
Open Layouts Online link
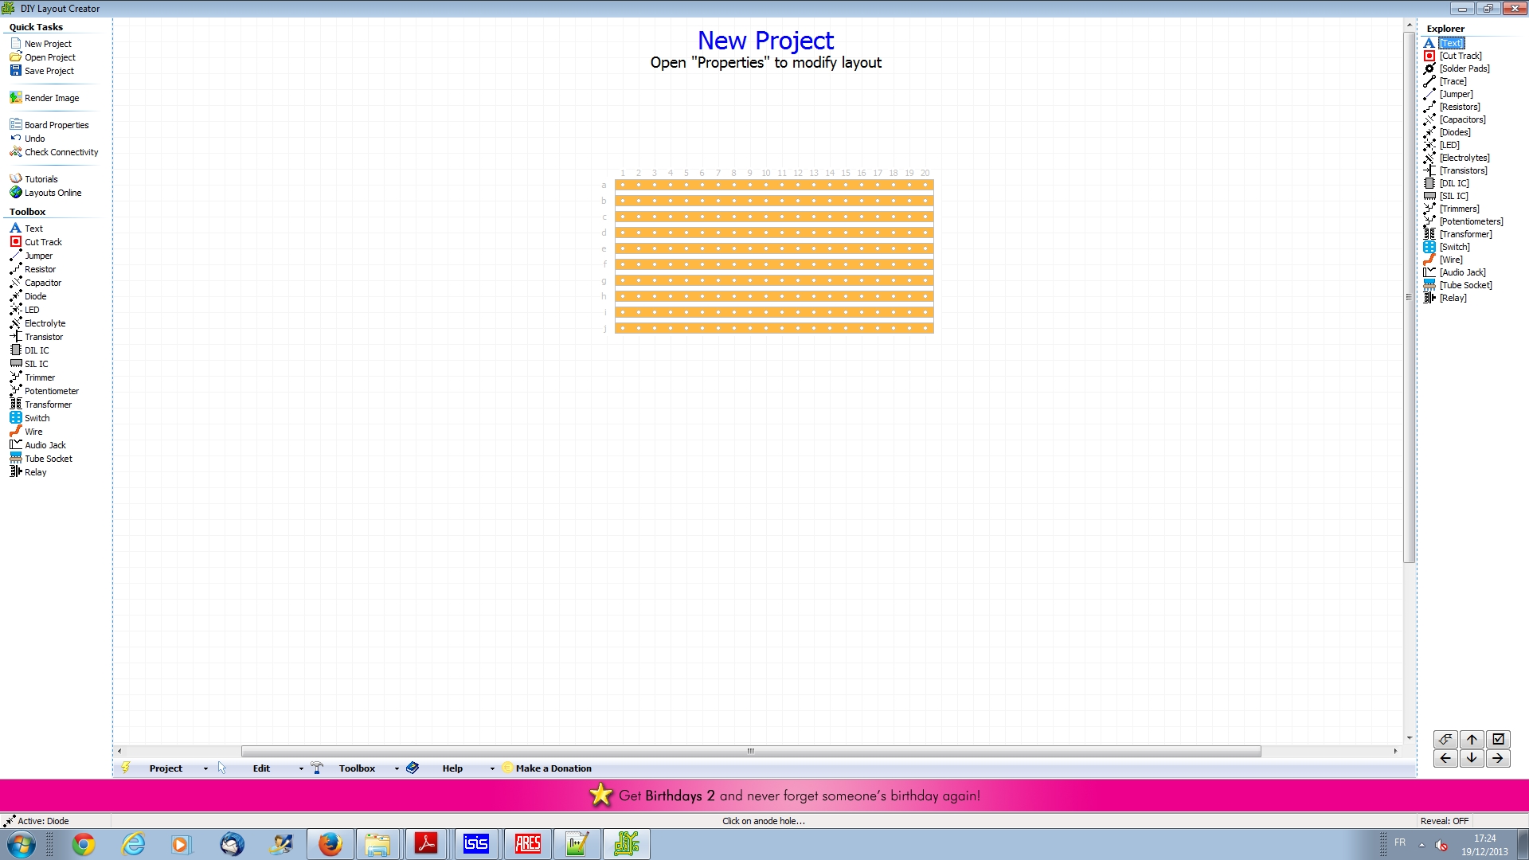(53, 193)
